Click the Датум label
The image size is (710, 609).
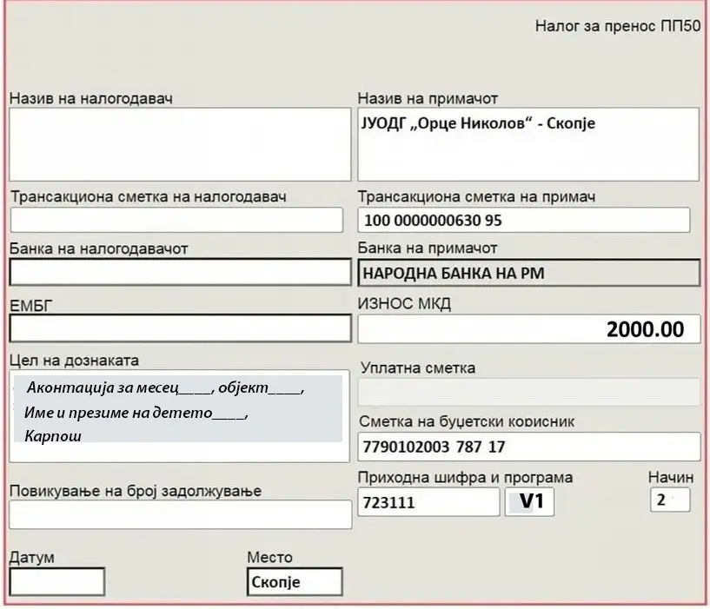(31, 557)
